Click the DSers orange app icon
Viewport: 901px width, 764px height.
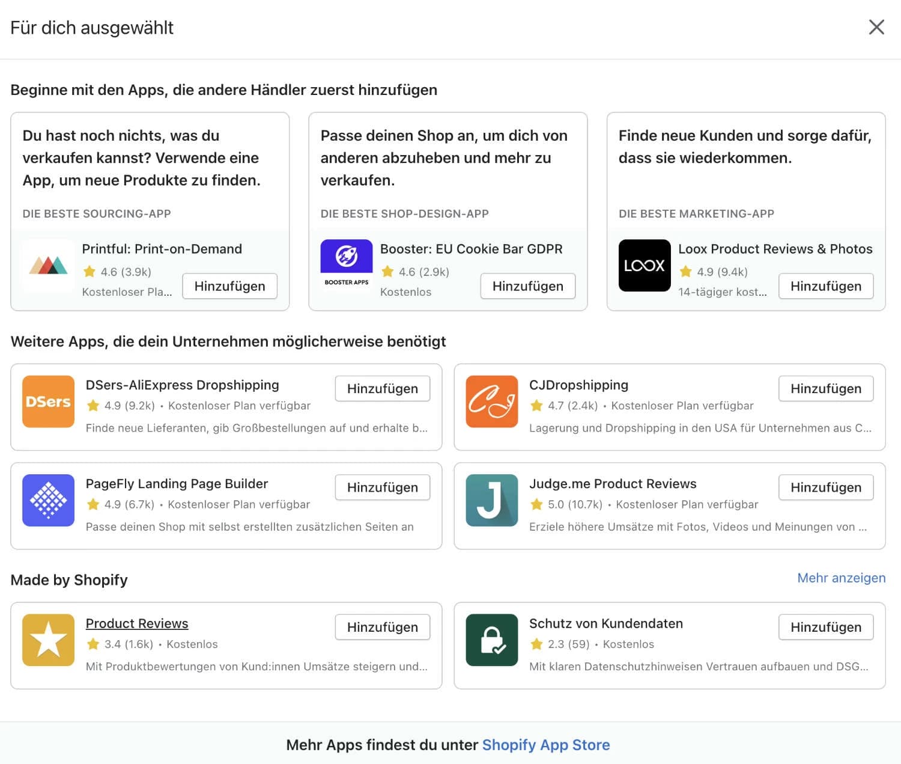48,402
